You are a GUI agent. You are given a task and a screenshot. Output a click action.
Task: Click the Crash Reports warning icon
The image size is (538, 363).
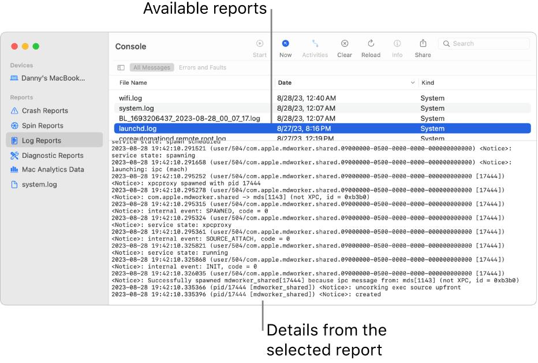[14, 111]
